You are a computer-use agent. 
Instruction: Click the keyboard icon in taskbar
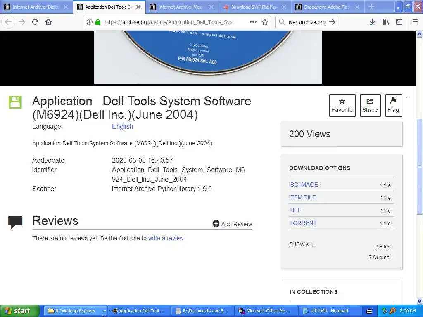click(x=369, y=311)
